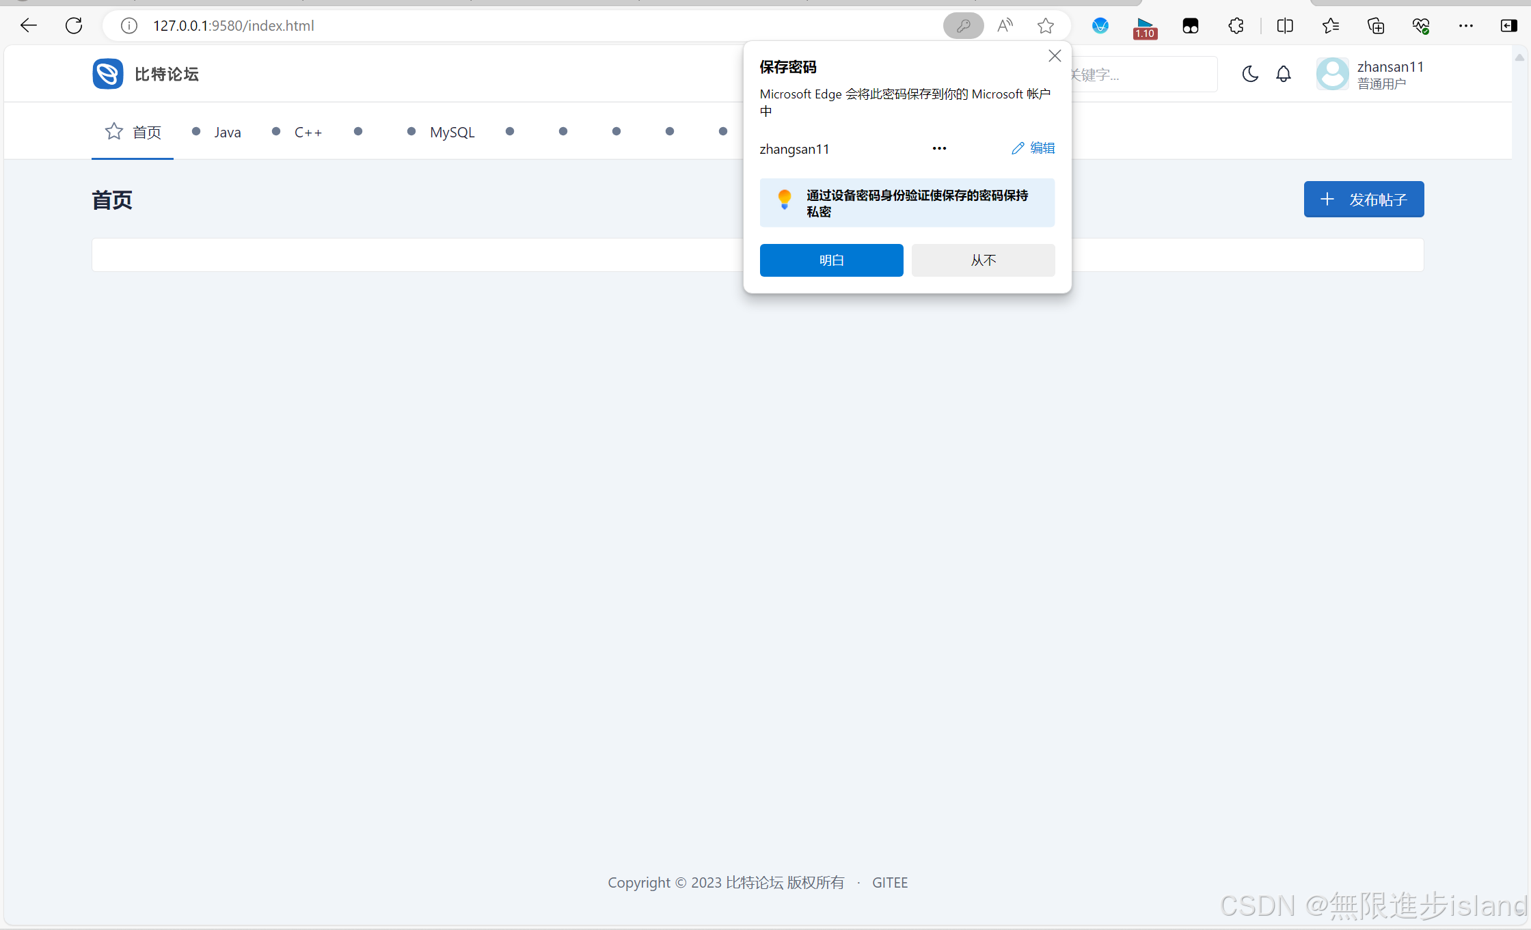Viewport: 1531px width, 930px height.
Task: Select the MySQL board tab
Action: point(441,132)
